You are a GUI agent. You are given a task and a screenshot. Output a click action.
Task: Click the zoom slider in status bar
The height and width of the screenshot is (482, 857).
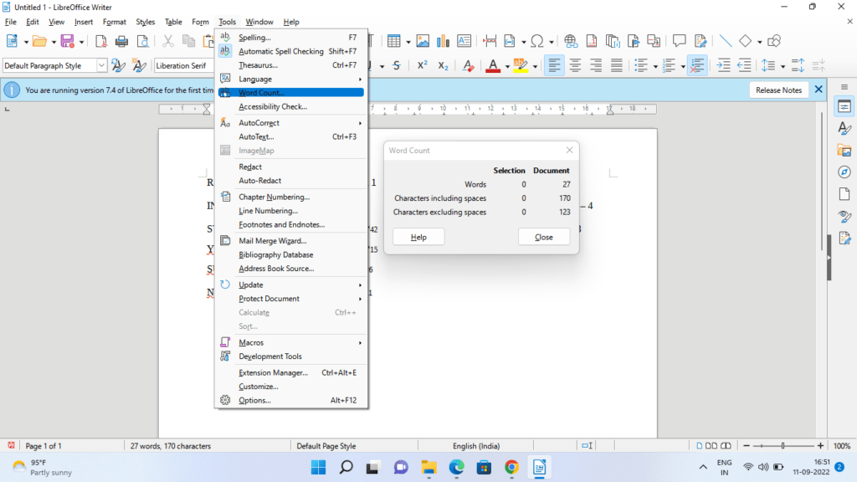pyautogui.click(x=783, y=446)
